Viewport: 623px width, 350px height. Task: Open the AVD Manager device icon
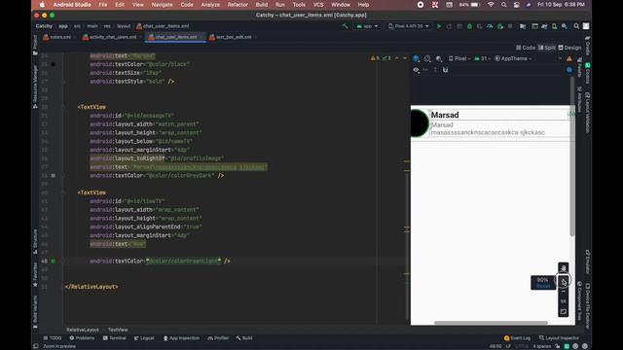[554, 26]
